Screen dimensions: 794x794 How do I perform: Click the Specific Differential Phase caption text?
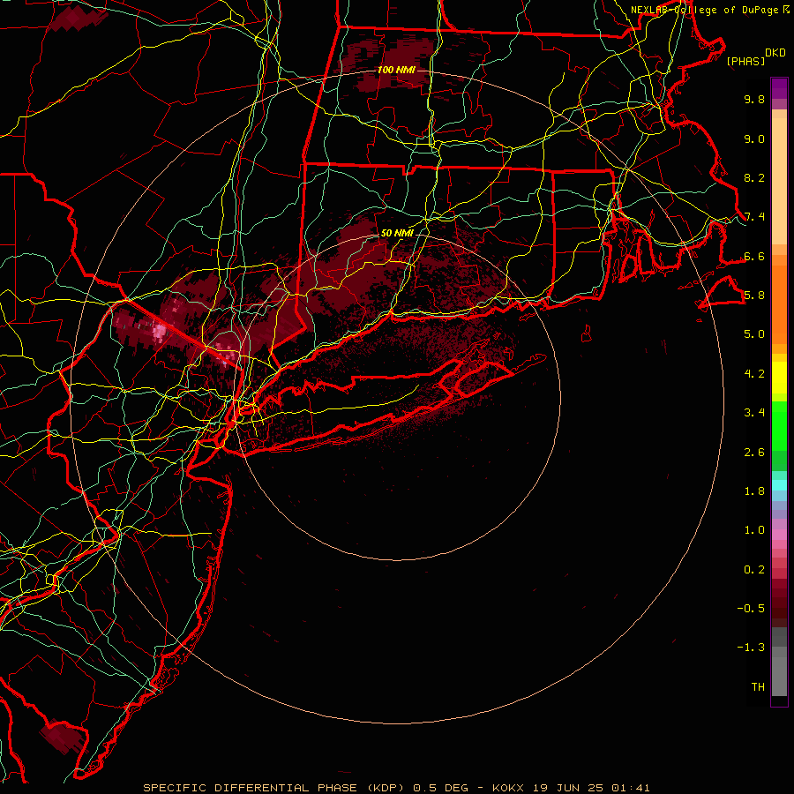tap(273, 788)
